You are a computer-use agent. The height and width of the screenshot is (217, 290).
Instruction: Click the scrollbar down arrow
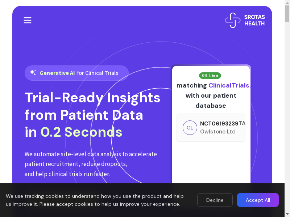point(287,214)
